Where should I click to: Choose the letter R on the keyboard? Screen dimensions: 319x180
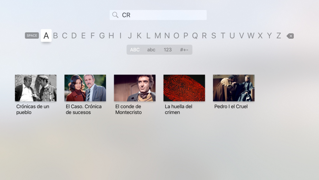[x=204, y=36]
